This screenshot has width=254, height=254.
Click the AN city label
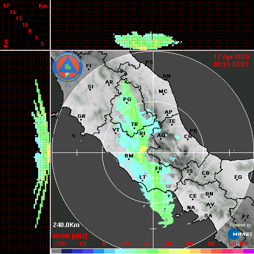(167, 76)
